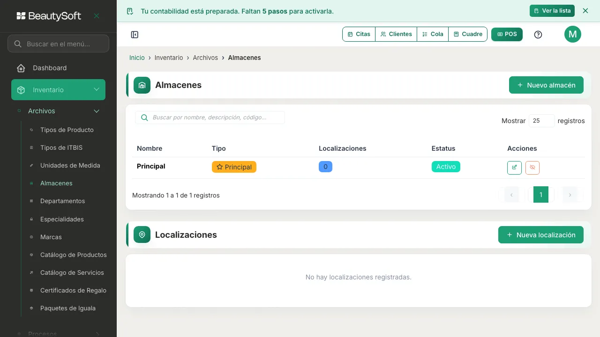
Task: Go to previous page arrow
Action: pyautogui.click(x=511, y=195)
